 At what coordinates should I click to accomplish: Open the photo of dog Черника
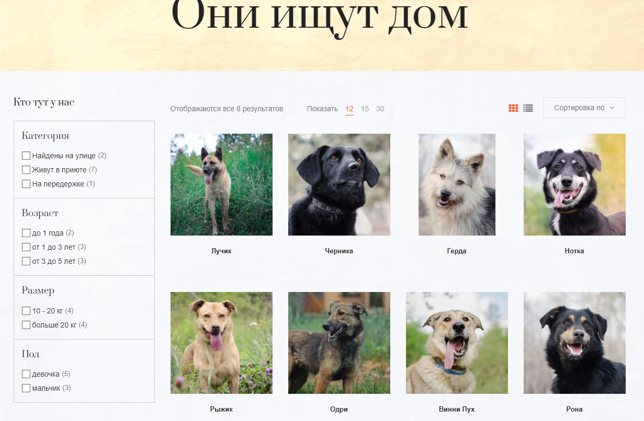click(x=339, y=184)
